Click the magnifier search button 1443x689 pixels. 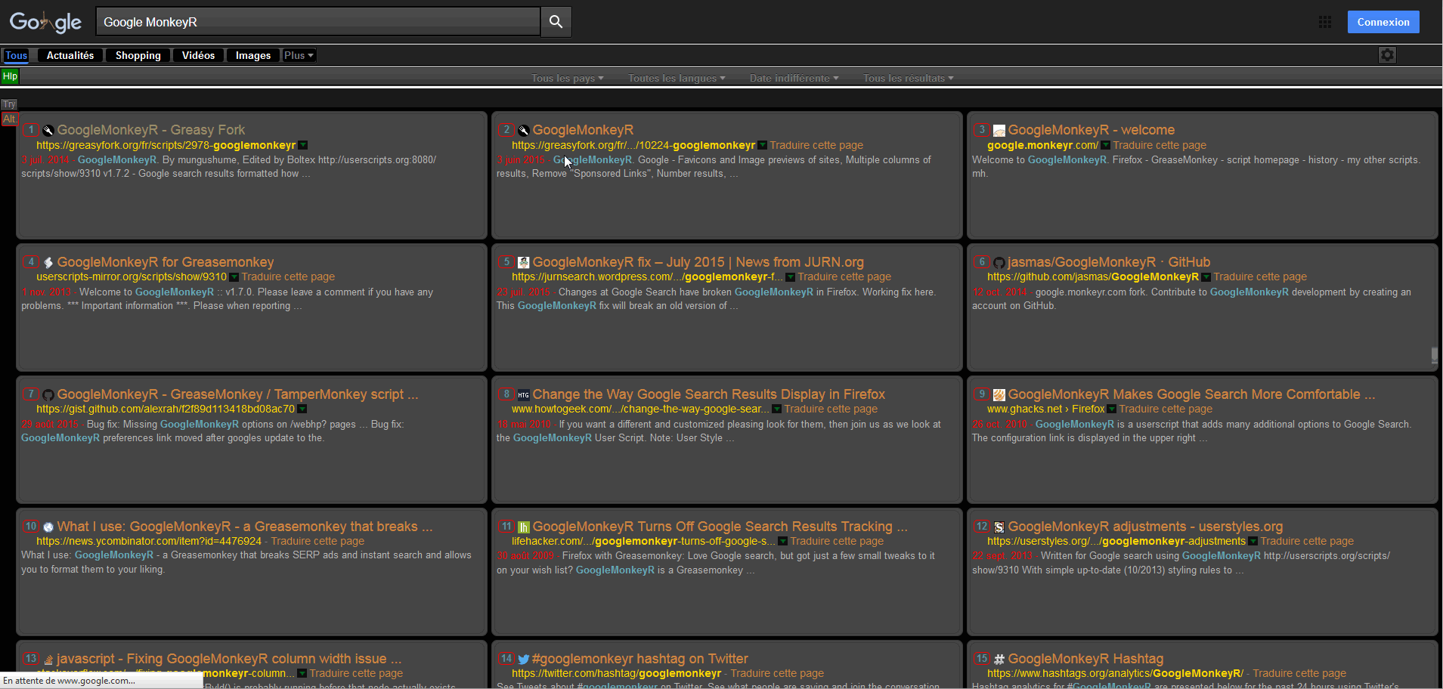pyautogui.click(x=556, y=22)
